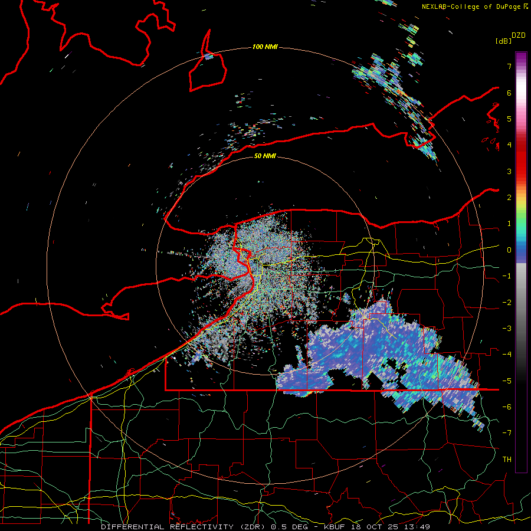Click the -4 value on the color scale

pyautogui.click(x=507, y=355)
